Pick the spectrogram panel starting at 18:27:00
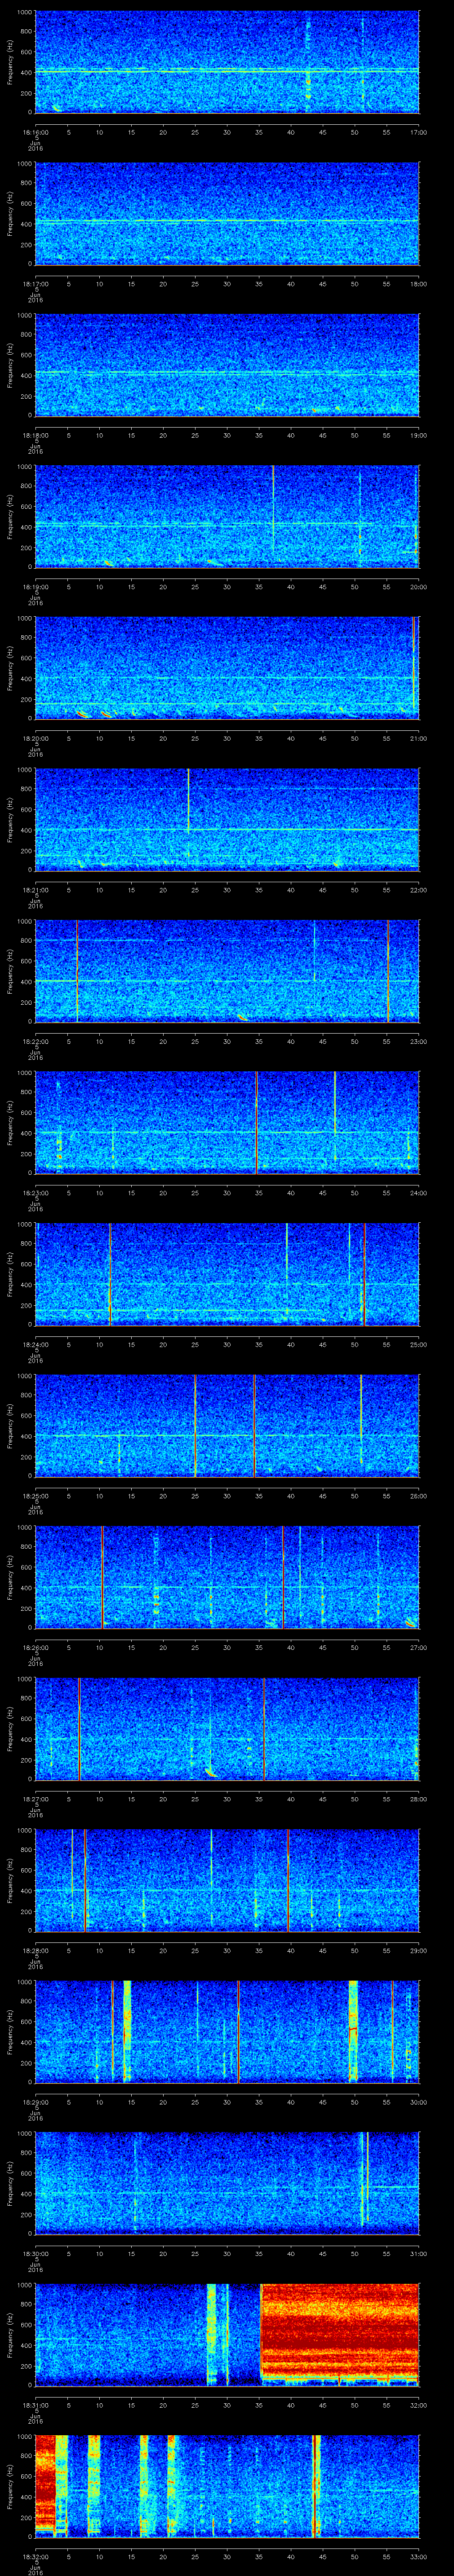 pos(227,1729)
